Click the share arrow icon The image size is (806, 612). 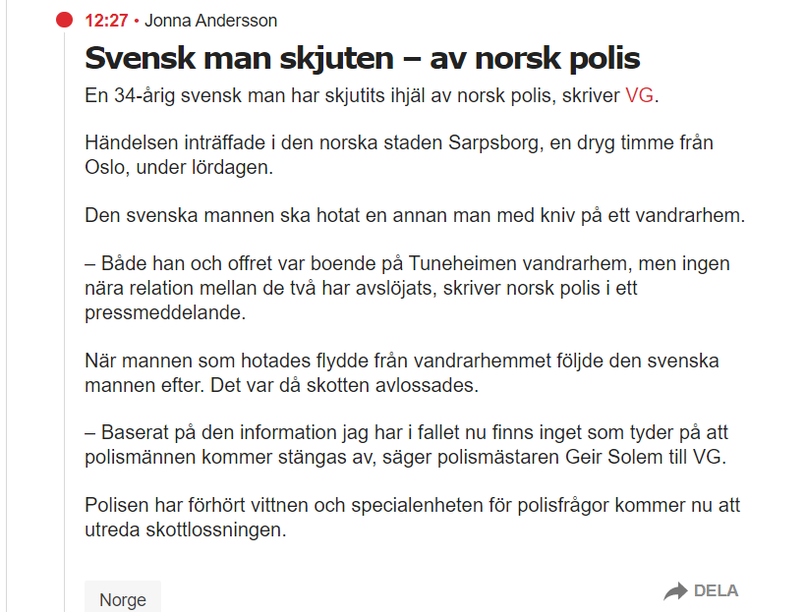point(675,591)
